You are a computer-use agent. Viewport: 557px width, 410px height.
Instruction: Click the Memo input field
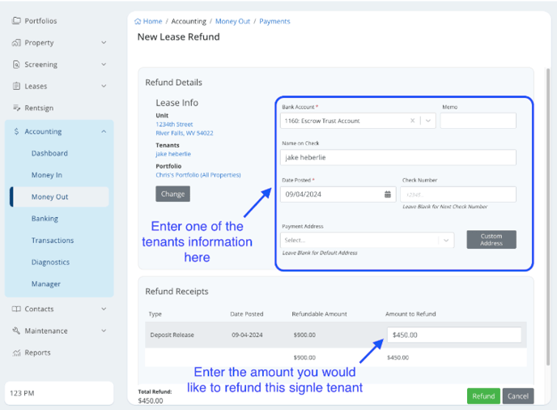(x=478, y=121)
